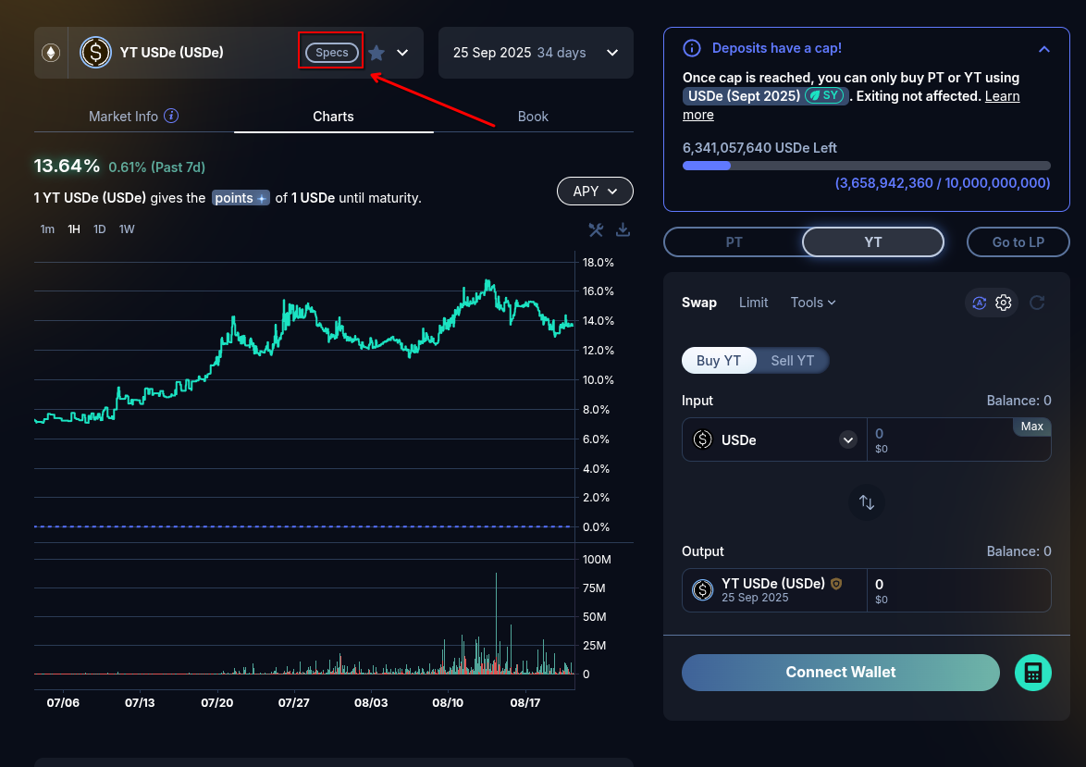Switch to the Book tab
The width and height of the screenshot is (1086, 767).
pyautogui.click(x=533, y=117)
